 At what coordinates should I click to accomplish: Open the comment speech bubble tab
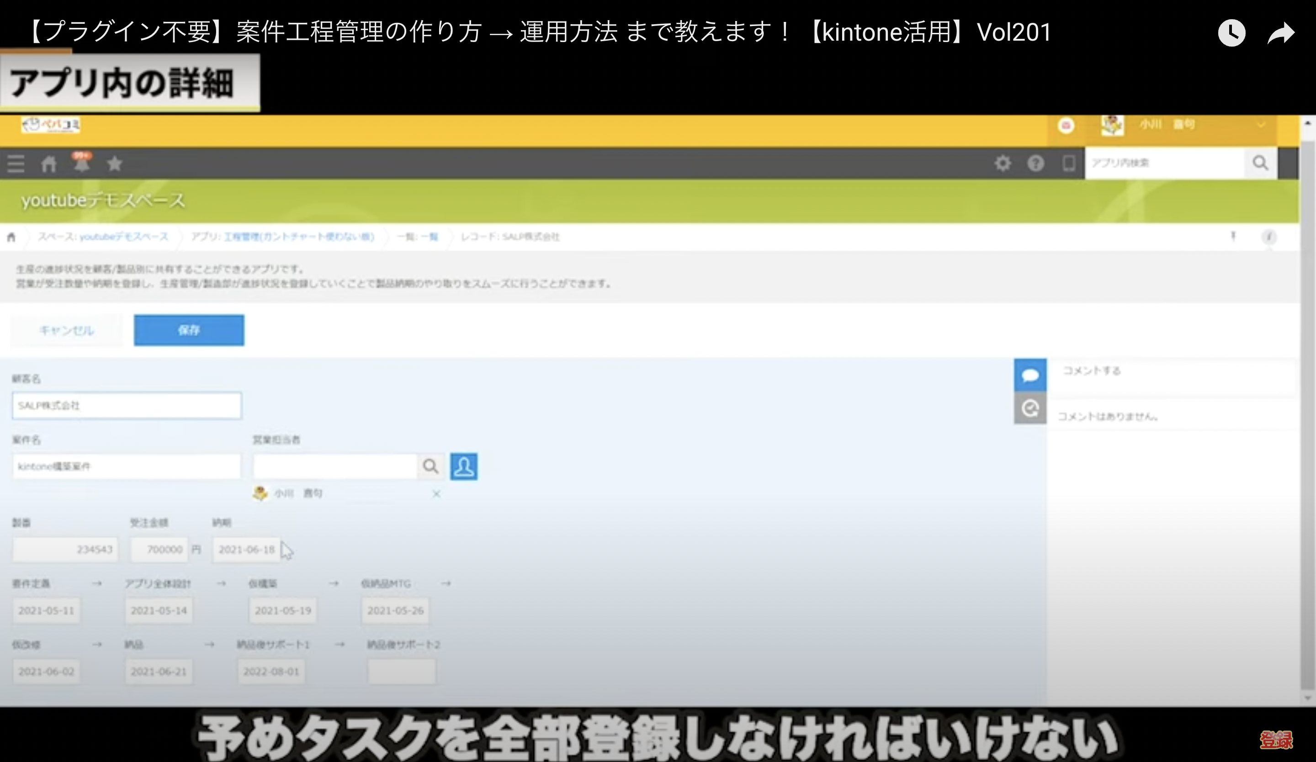(1030, 375)
